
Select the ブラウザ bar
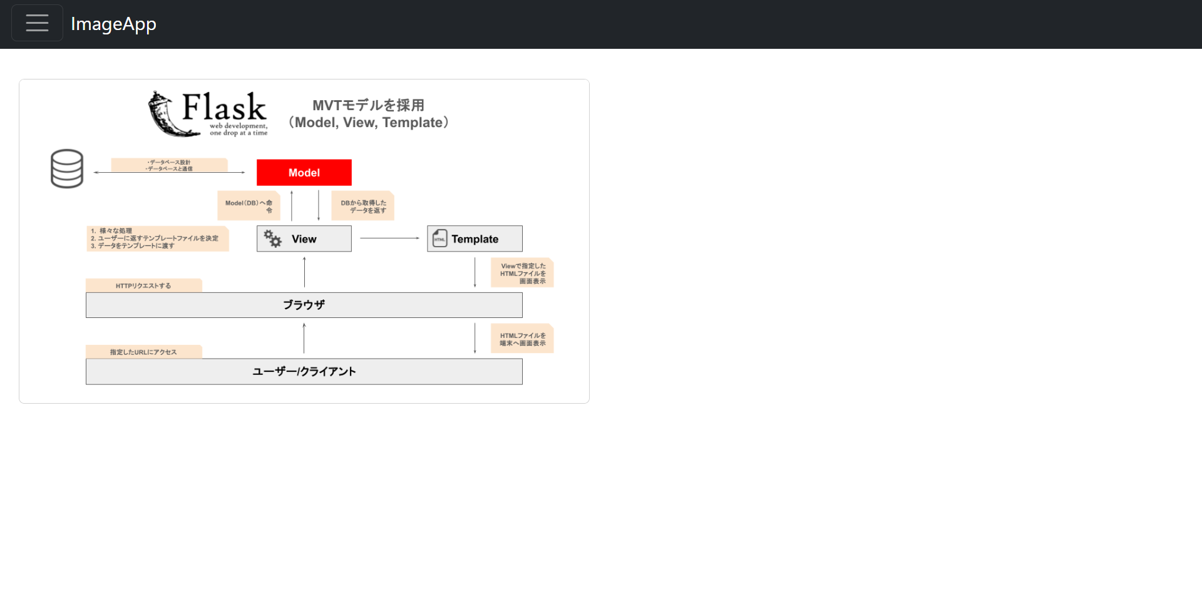[x=304, y=305]
